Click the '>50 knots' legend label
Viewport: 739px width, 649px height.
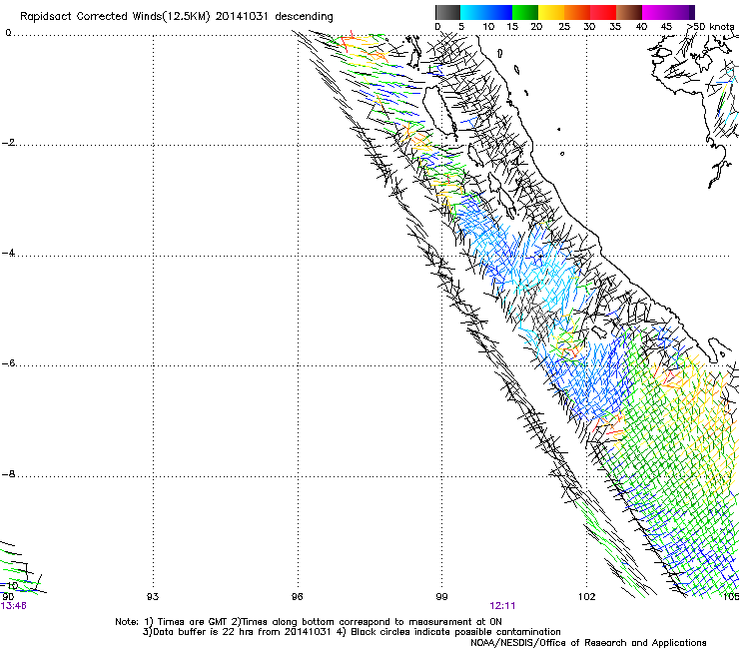711,26
